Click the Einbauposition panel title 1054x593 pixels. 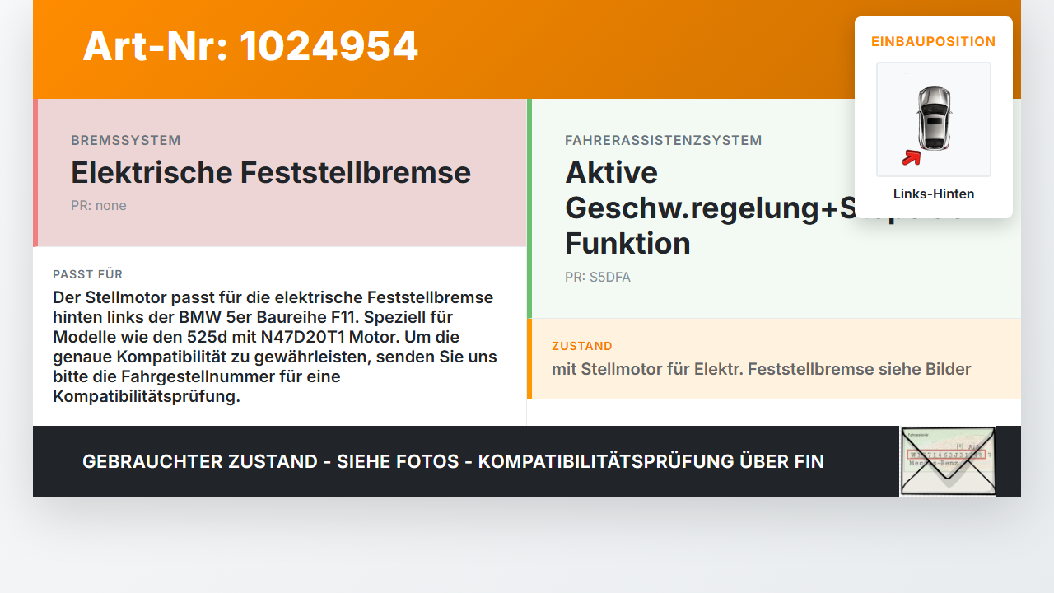pos(934,41)
